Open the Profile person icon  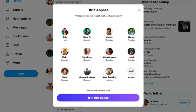[x=8, y=54]
